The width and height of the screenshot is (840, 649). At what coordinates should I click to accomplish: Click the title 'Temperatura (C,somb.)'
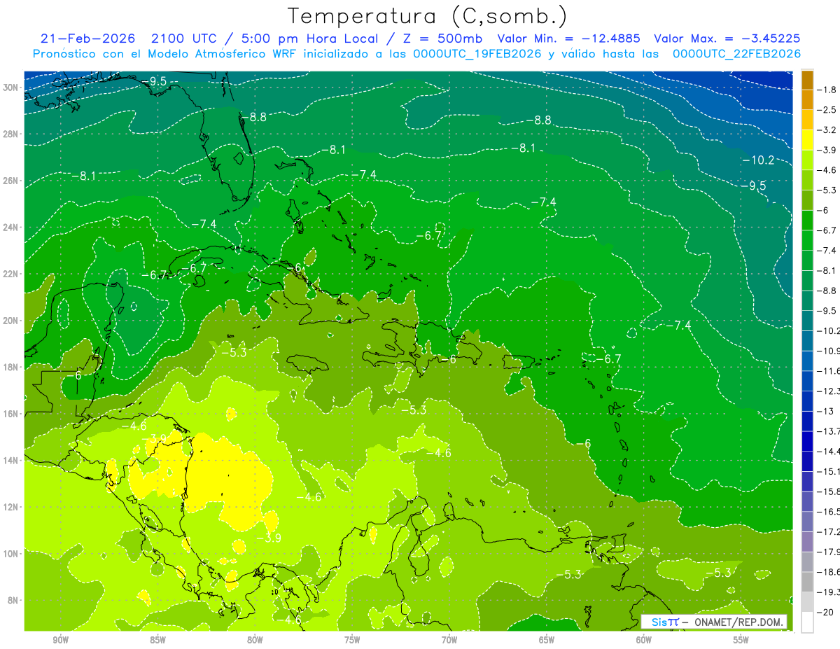[x=428, y=16]
